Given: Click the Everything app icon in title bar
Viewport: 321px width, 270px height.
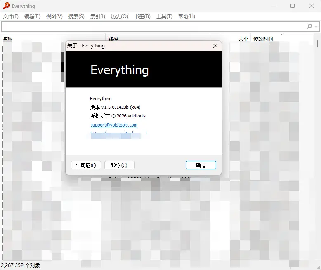Looking at the screenshot, I should 6,6.
